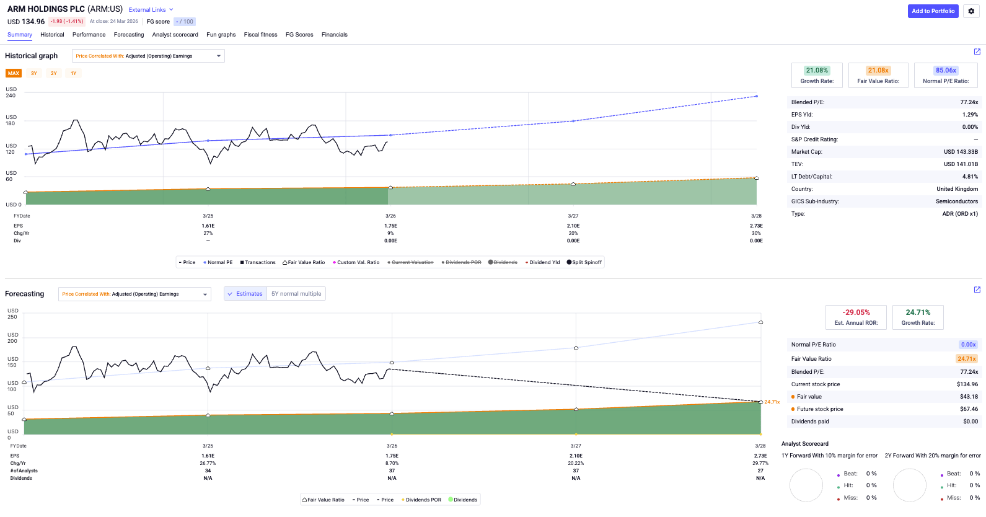Enable Dividends POR in historical legend
This screenshot has height=517, width=986.
coord(461,262)
